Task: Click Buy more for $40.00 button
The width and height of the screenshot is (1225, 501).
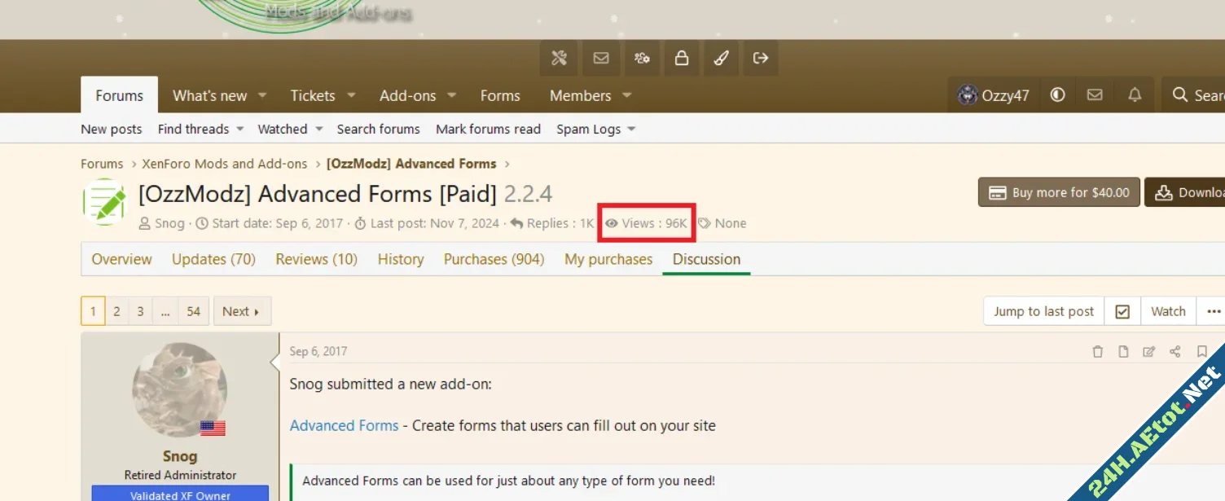Action: click(x=1059, y=193)
